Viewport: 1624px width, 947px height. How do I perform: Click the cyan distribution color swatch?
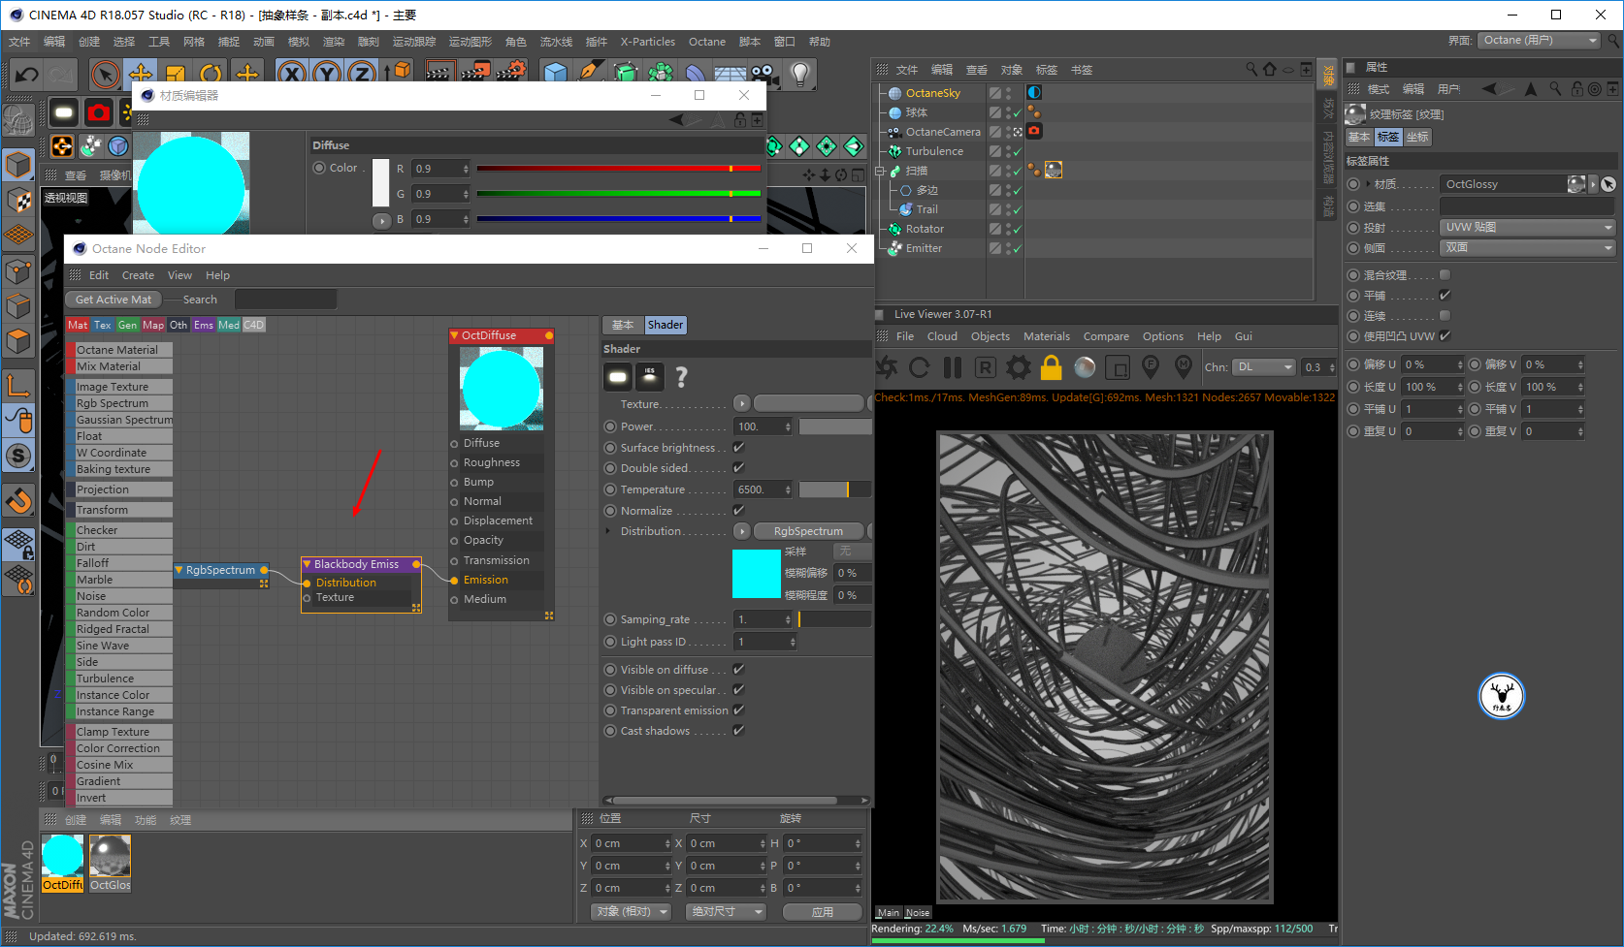tap(757, 574)
